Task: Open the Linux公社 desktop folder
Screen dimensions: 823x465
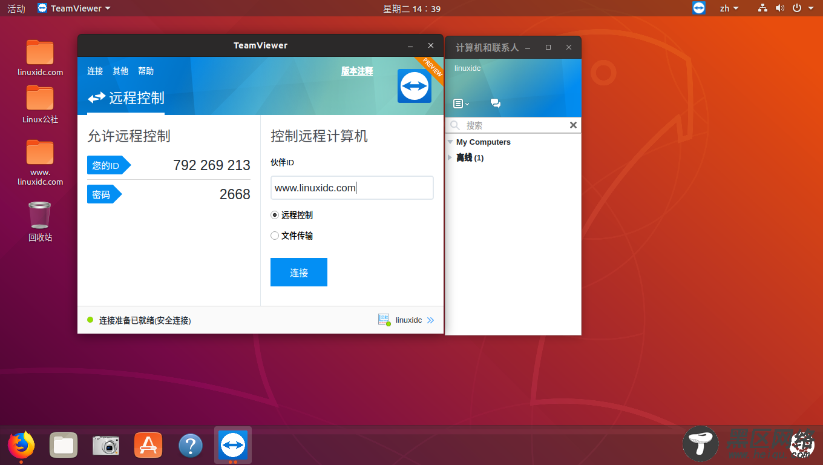Action: [41, 105]
